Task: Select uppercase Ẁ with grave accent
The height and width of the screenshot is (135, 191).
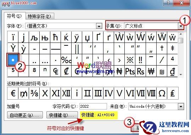Action: 119,37
